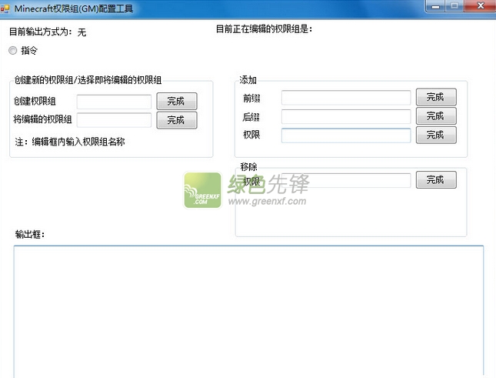
Task: Click the note 注：编辑框内输入权限组名称
Action: pyautogui.click(x=70, y=142)
